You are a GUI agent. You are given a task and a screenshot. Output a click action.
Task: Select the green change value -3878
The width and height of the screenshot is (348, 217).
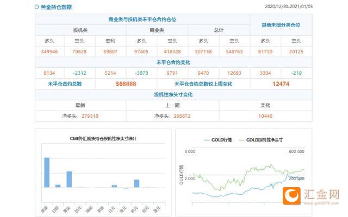click(x=141, y=73)
